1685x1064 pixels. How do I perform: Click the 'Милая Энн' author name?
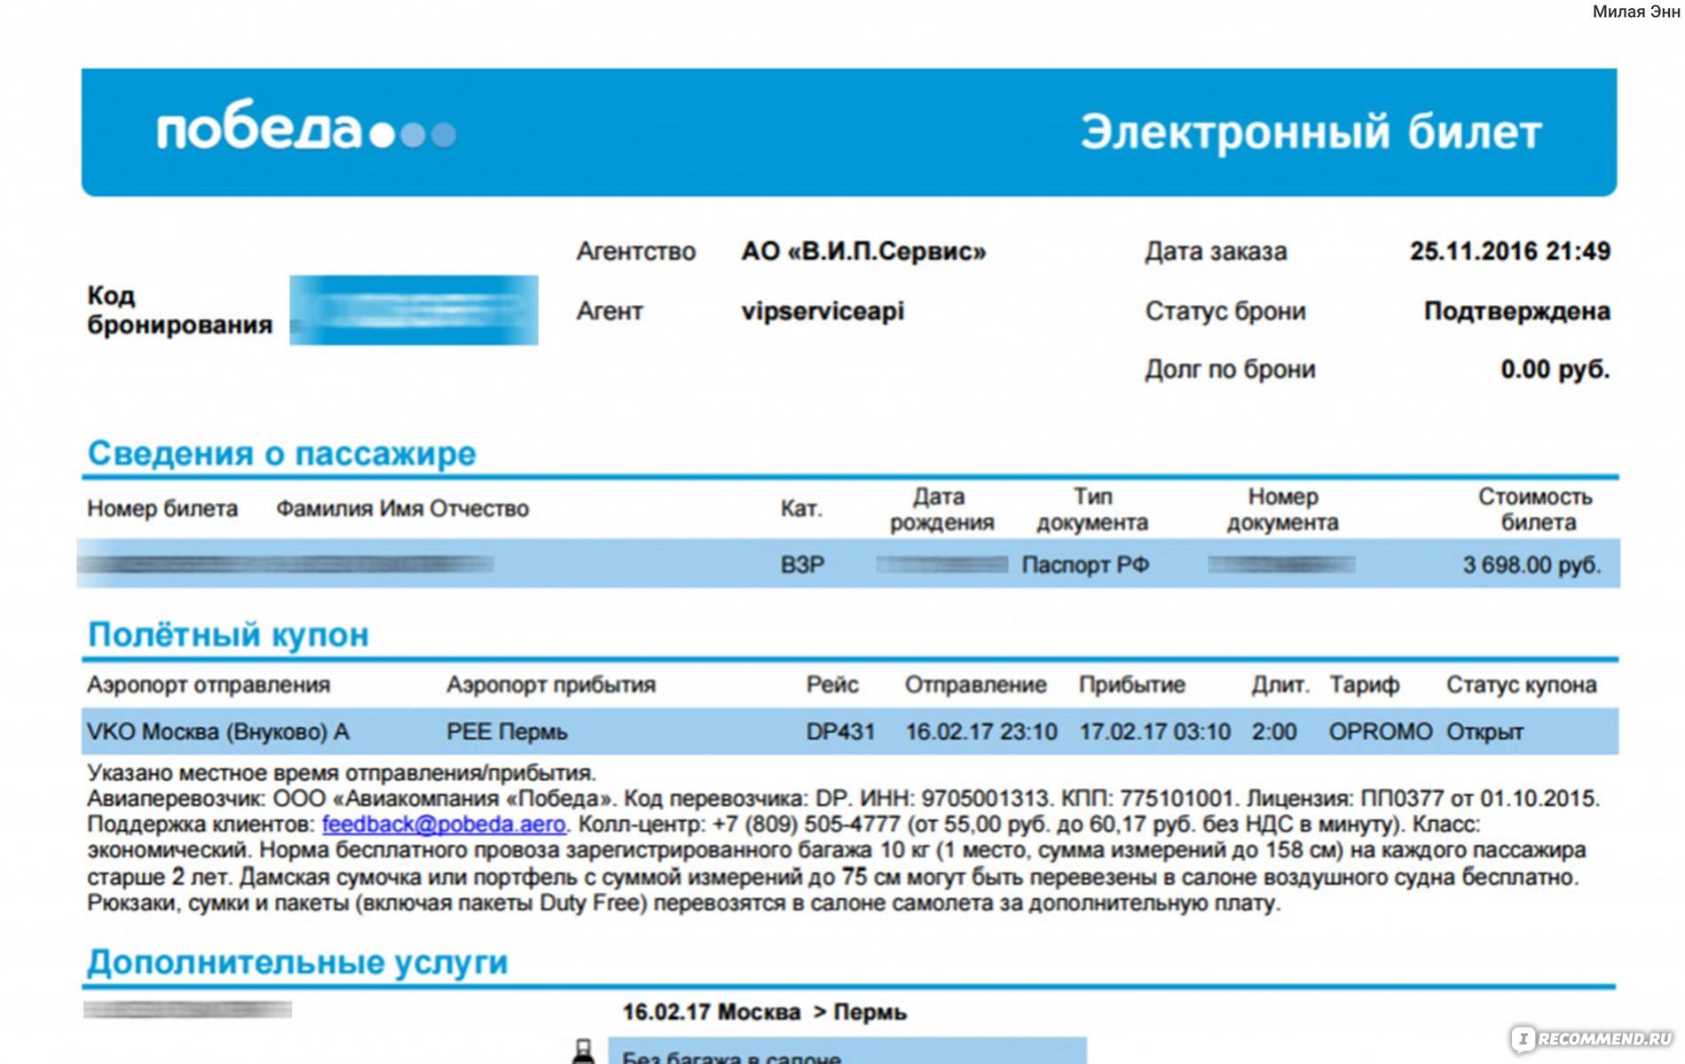pos(1635,12)
